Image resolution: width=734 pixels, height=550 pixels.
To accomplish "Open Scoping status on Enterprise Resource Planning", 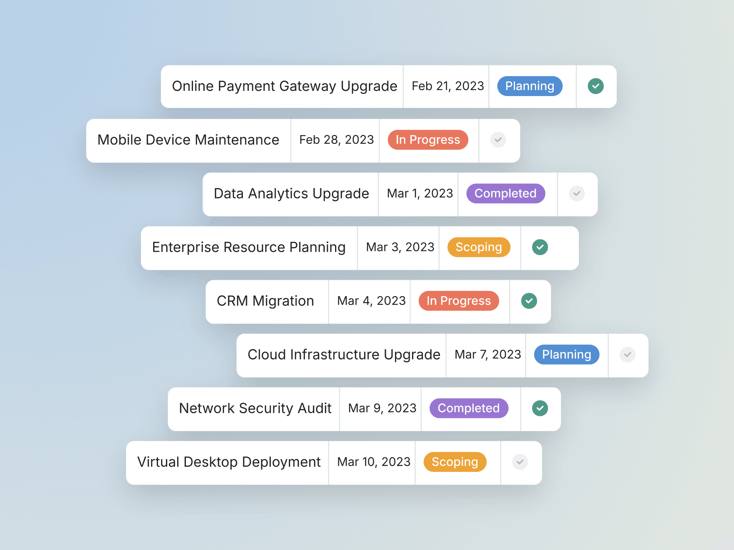I will point(479,247).
